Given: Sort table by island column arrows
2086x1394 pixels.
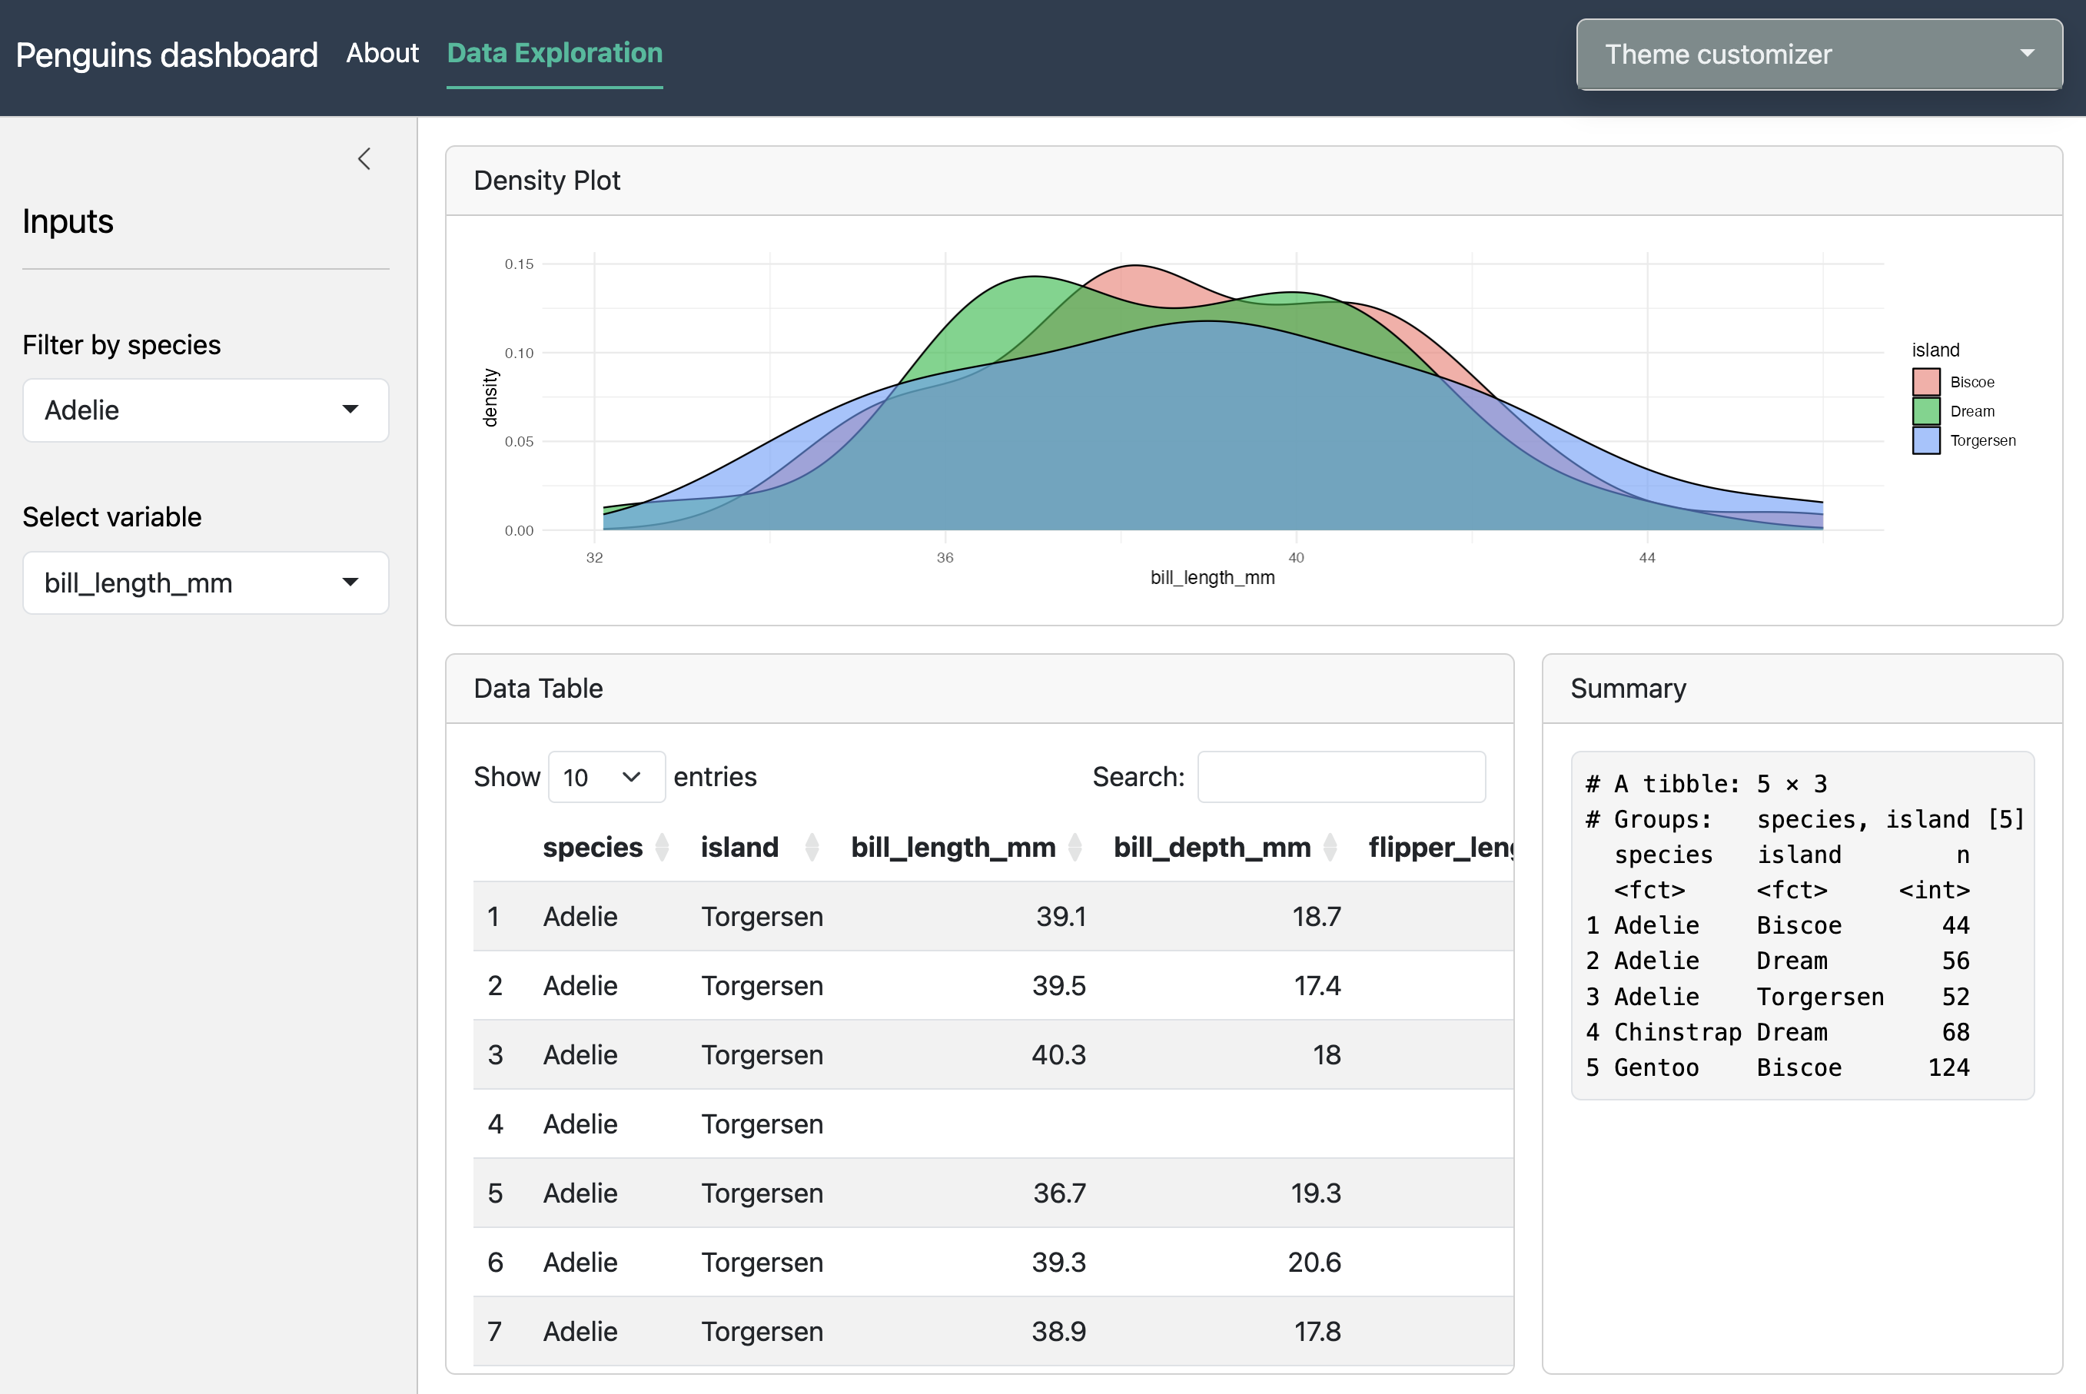Looking at the screenshot, I should click(811, 848).
